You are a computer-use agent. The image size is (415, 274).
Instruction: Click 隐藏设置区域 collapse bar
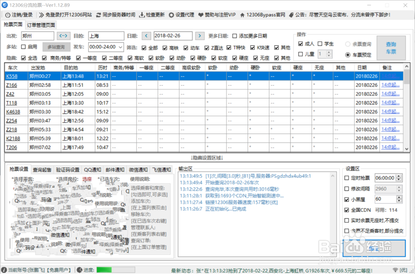tap(207, 158)
